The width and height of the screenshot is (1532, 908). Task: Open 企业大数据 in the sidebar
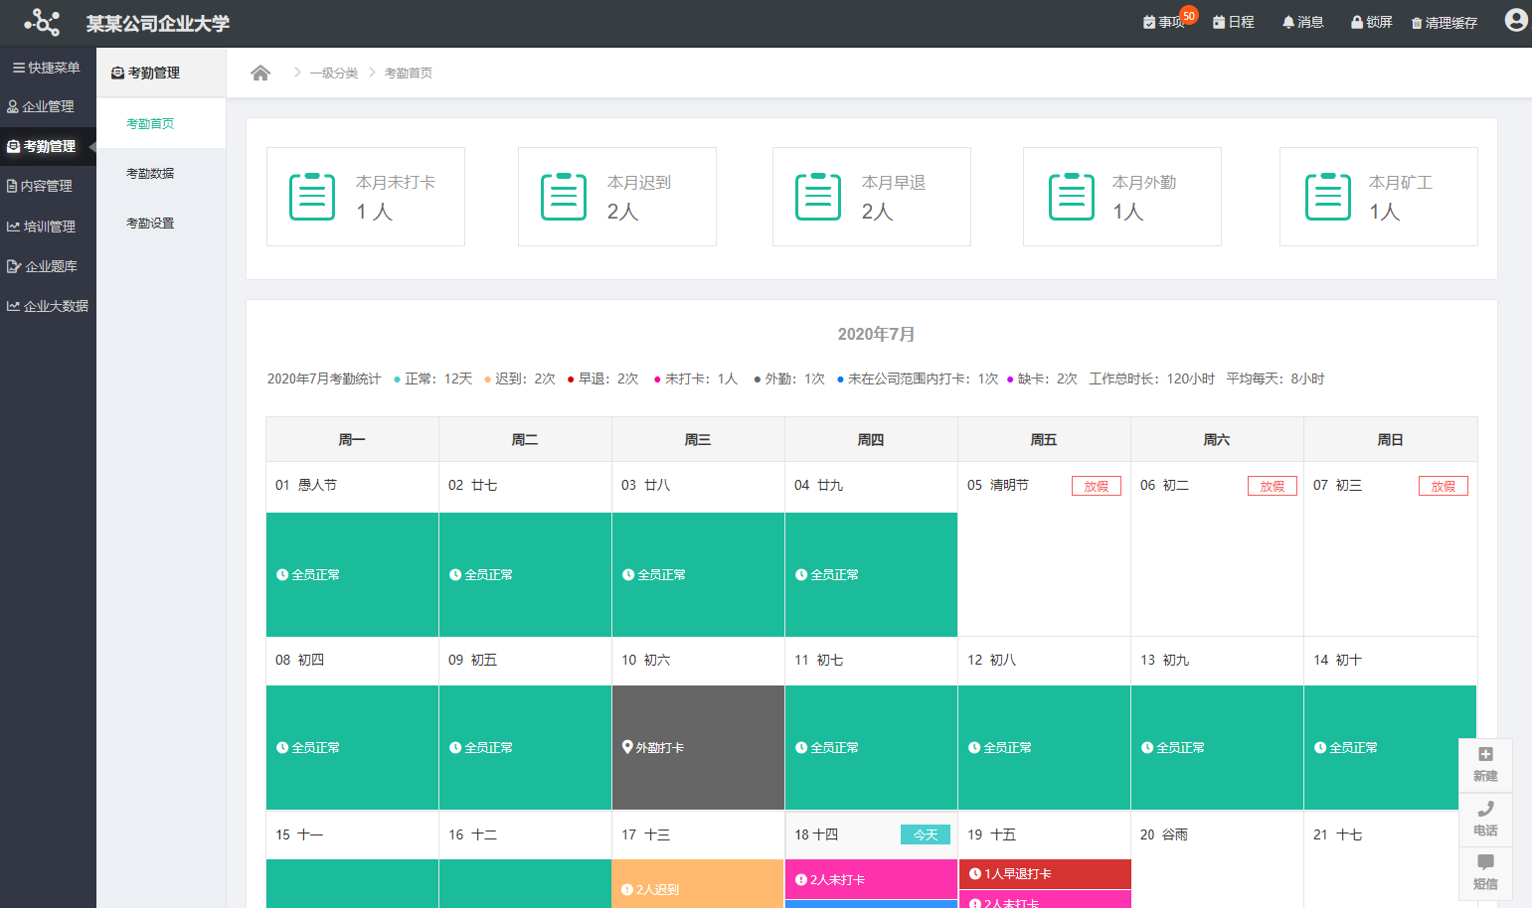48,306
